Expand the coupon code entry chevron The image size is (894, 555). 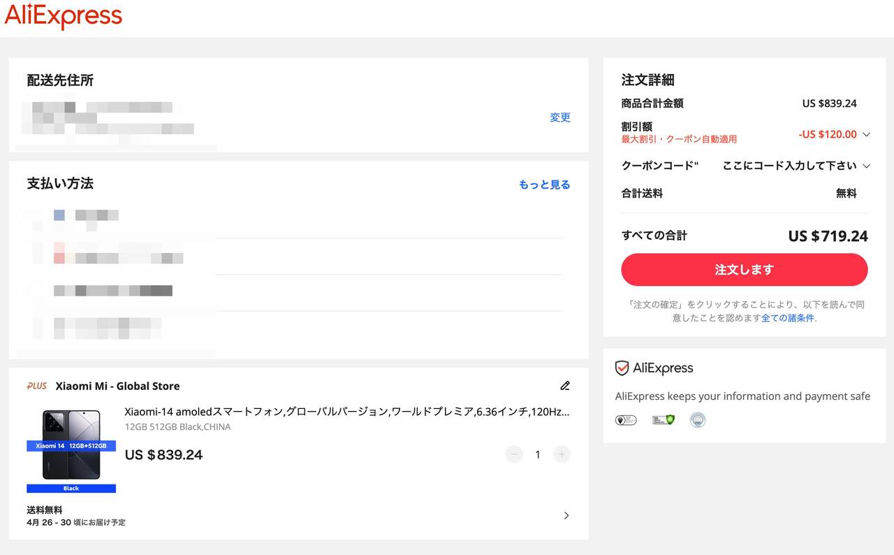867,166
